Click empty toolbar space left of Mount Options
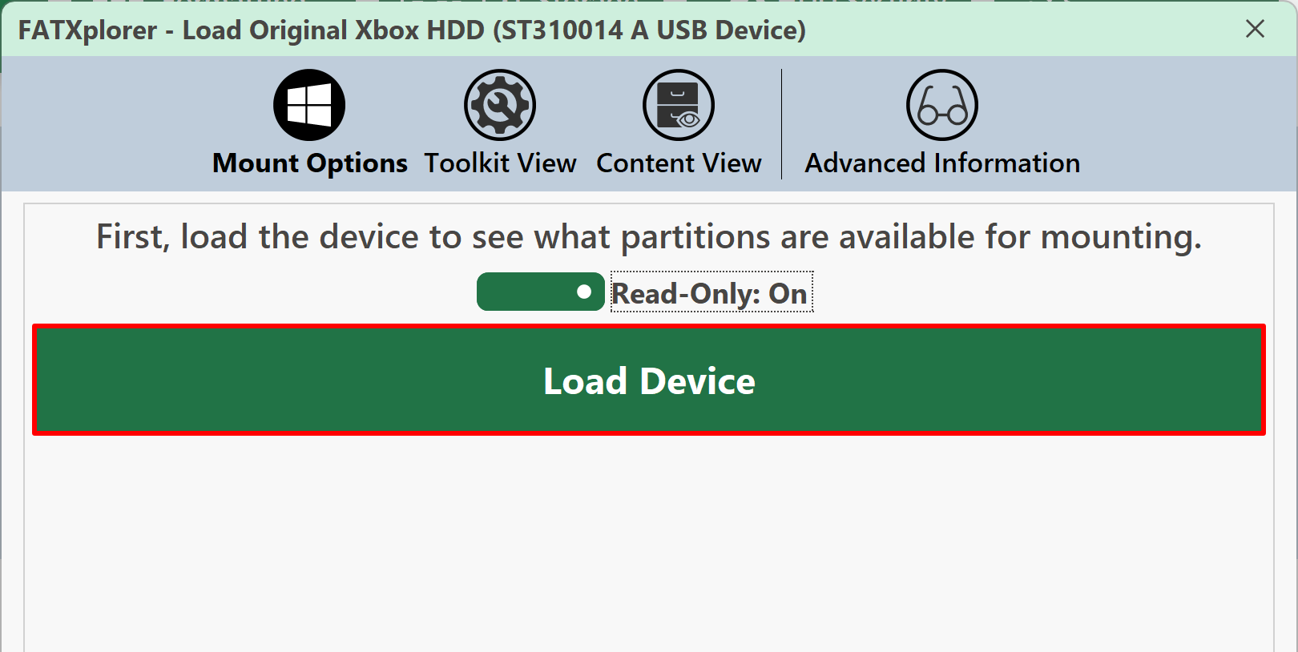Viewport: 1298px width, 652px height. tap(104, 124)
